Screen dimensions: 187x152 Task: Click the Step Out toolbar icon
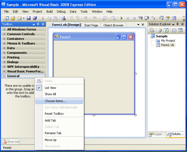[x=153, y=18]
